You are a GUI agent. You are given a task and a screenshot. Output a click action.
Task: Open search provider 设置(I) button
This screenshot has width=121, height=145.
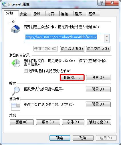(x=98, y=89)
